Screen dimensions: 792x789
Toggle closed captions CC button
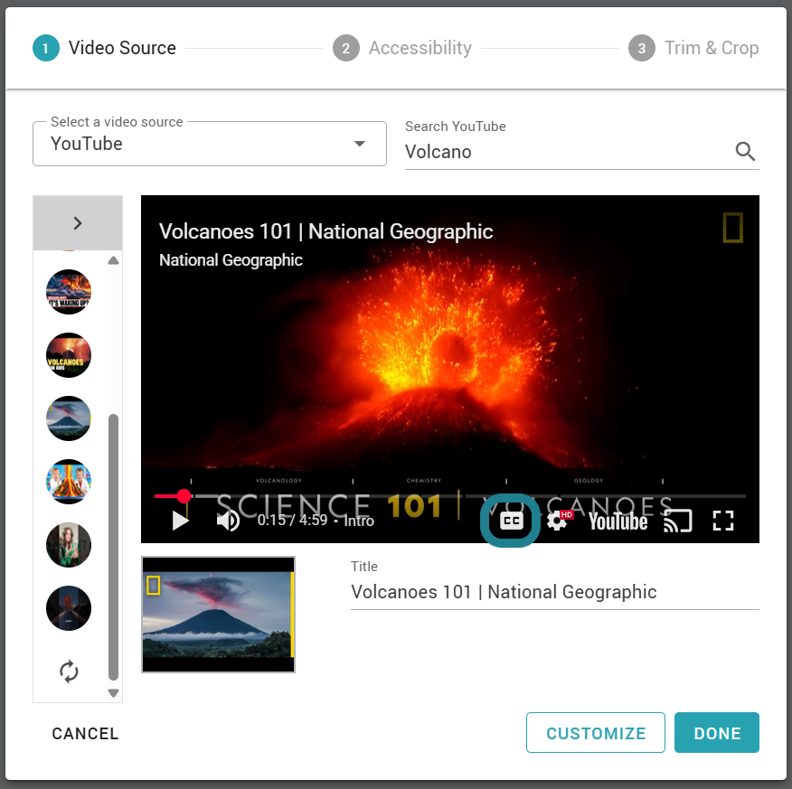coord(511,521)
